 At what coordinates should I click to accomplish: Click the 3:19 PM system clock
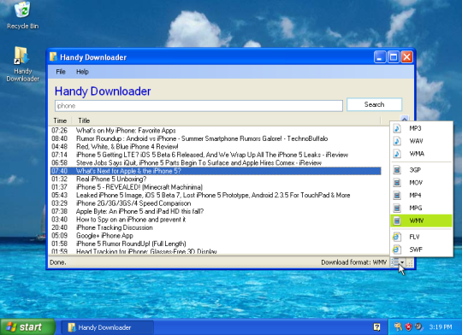click(441, 327)
